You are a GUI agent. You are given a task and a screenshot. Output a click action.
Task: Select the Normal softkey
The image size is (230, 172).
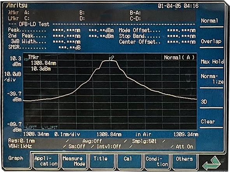pyautogui.click(x=209, y=21)
